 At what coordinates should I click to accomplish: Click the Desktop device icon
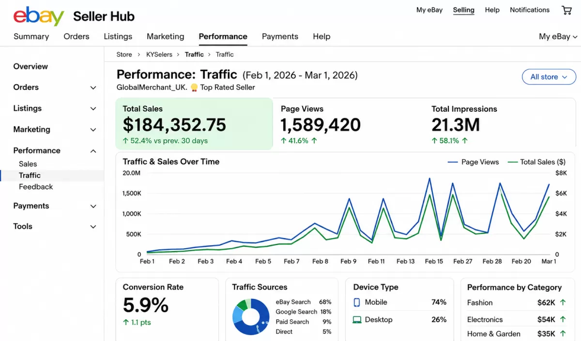pos(357,320)
